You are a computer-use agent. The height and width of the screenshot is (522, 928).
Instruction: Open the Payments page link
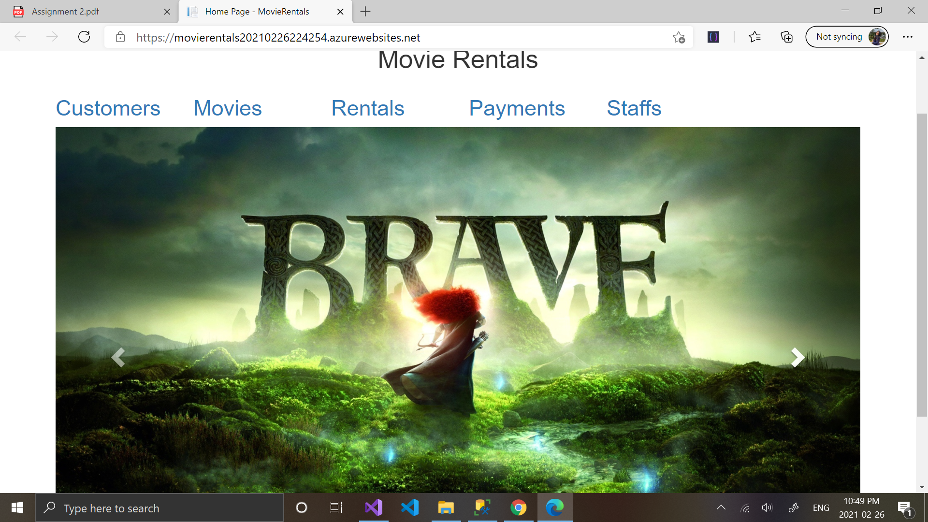[517, 108]
